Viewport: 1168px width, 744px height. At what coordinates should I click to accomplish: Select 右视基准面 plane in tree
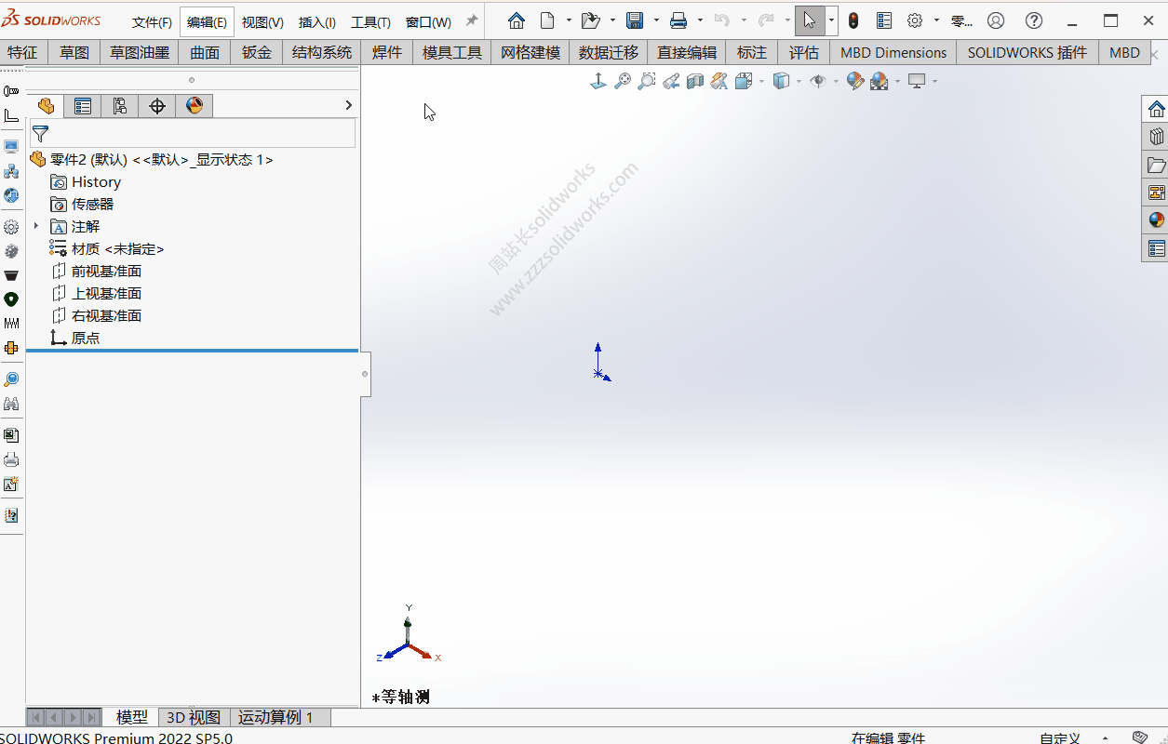(x=96, y=316)
